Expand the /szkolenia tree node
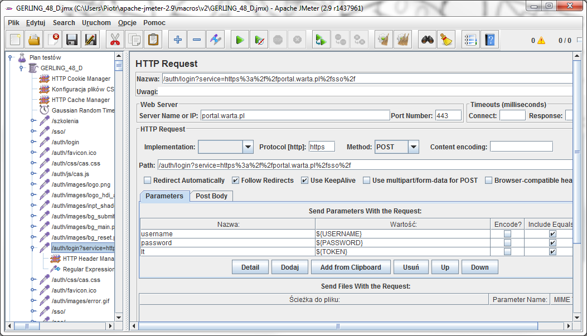Image resolution: width=587 pixels, height=336 pixels. click(33, 121)
